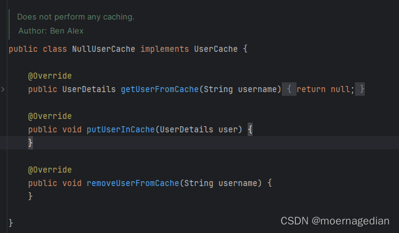Click the NullUserCache class name
Image resolution: width=399 pixels, height=233 pixels.
click(x=104, y=49)
